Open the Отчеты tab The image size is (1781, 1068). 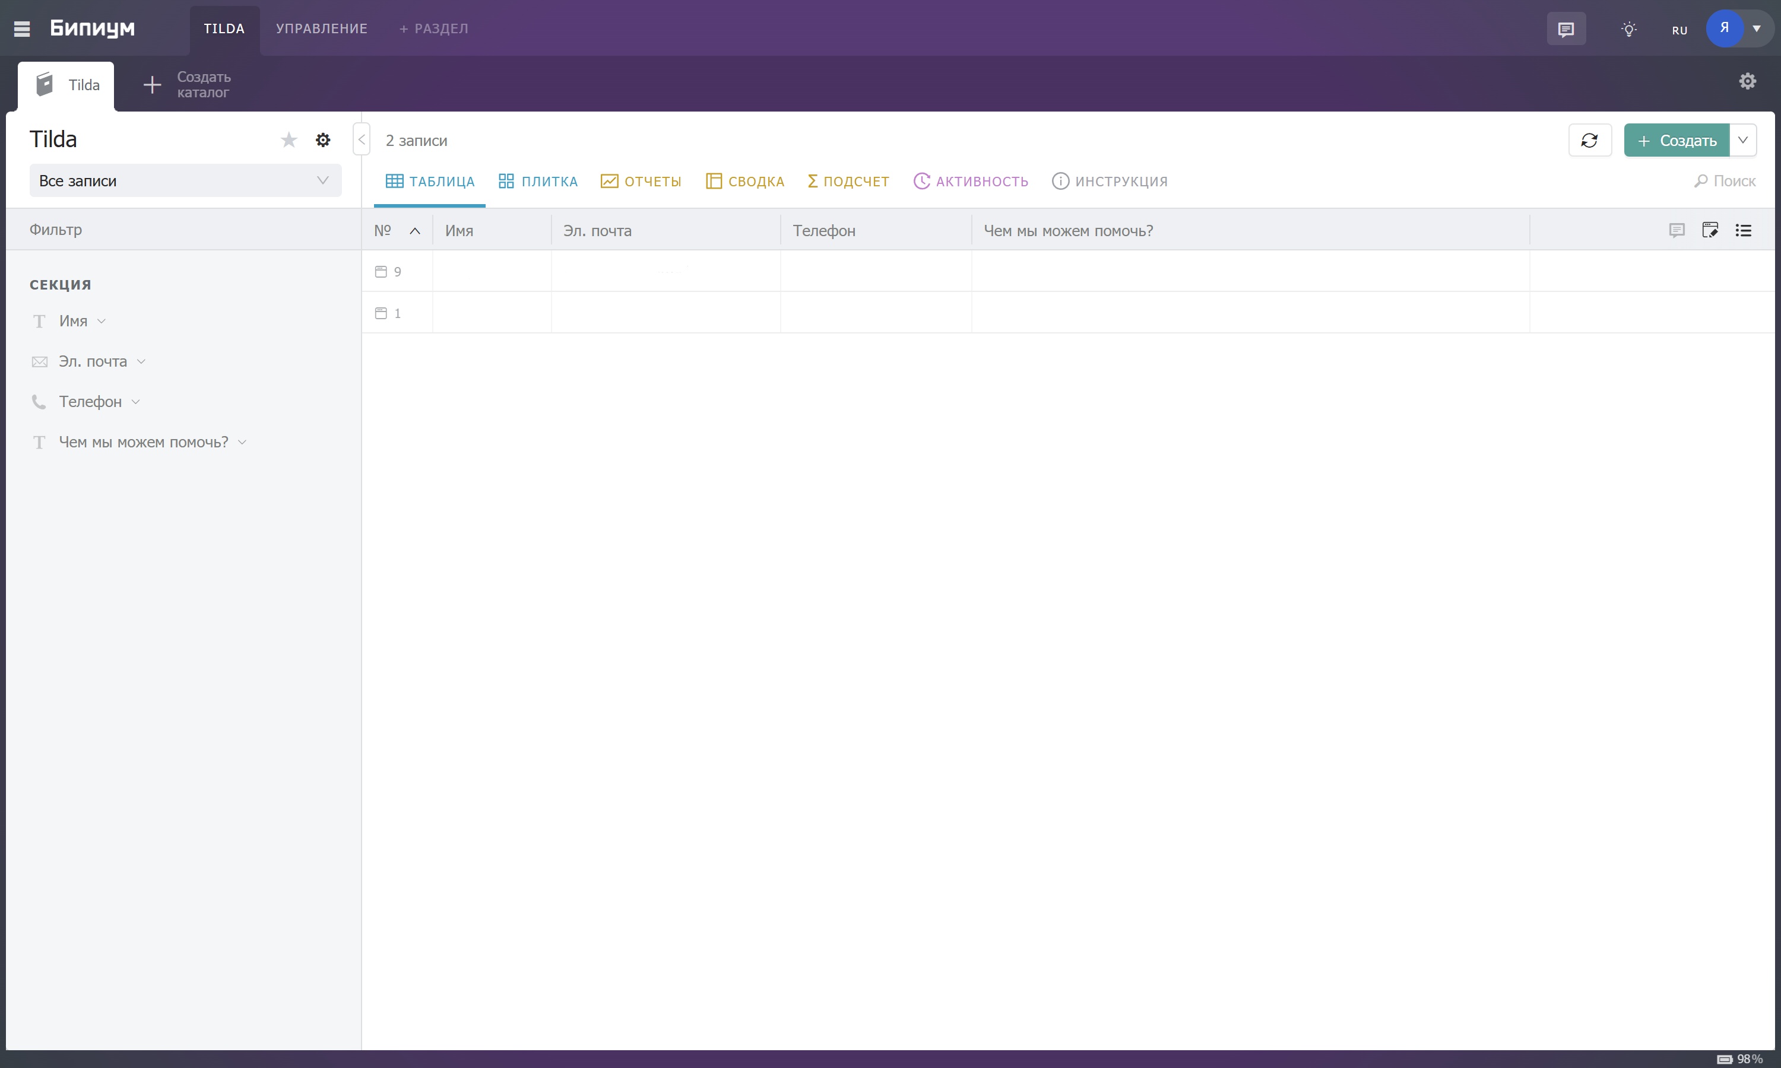pyautogui.click(x=641, y=182)
